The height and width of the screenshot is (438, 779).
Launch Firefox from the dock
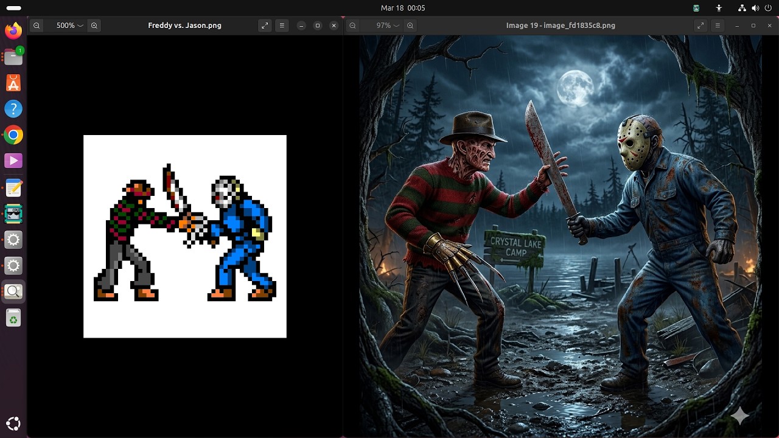(x=13, y=30)
